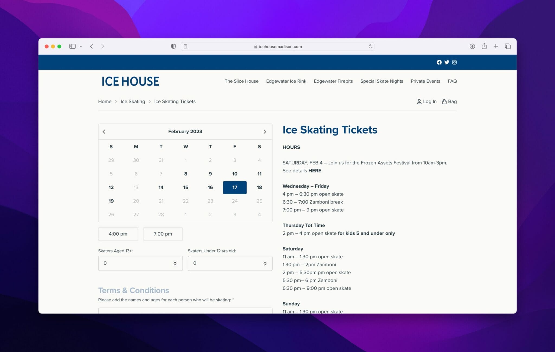The width and height of the screenshot is (555, 352).
Task: Select February 14 on calendar
Action: coord(161,187)
